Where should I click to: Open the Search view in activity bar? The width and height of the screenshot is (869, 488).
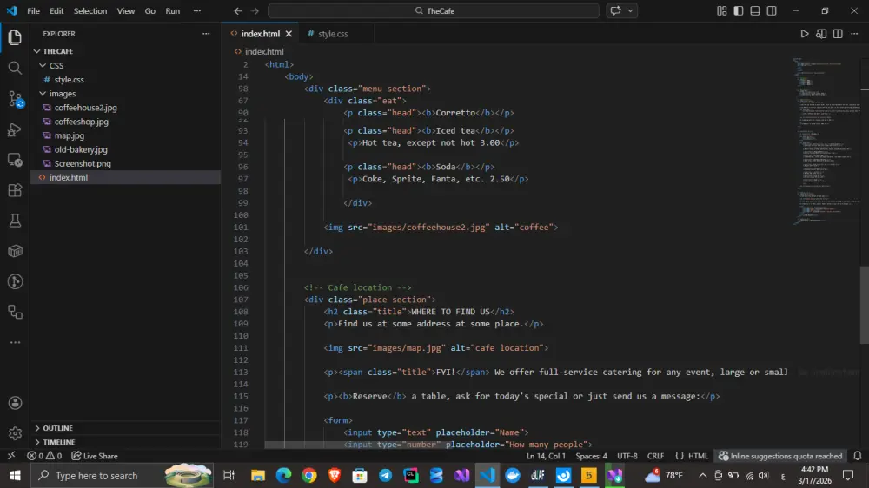pyautogui.click(x=15, y=68)
